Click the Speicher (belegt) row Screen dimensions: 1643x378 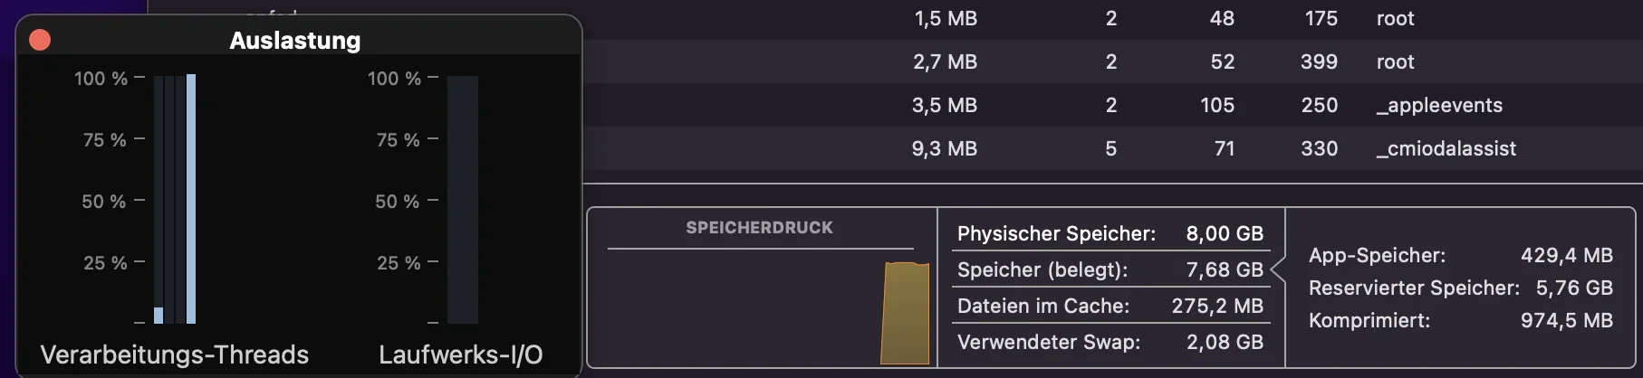(x=1110, y=269)
